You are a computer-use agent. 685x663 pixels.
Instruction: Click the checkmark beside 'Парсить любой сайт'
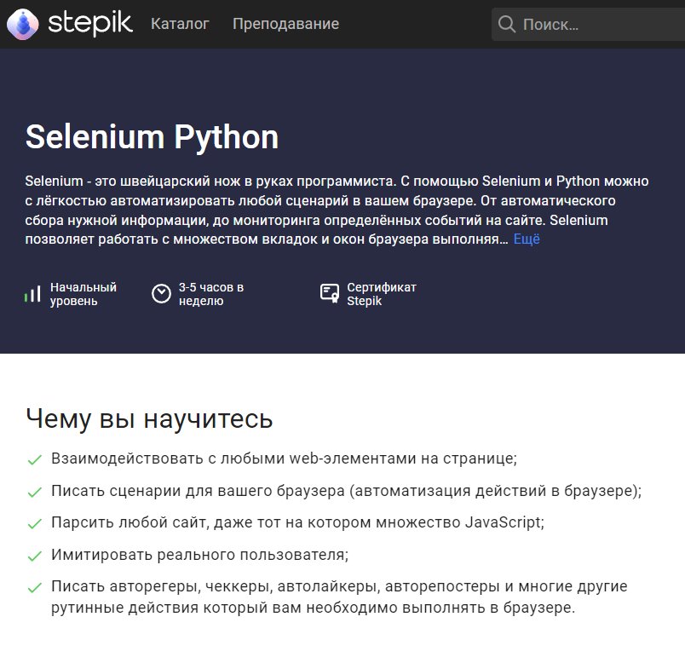tap(35, 524)
